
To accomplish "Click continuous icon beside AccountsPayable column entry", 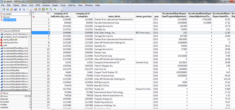I will (x=1, y=70).
